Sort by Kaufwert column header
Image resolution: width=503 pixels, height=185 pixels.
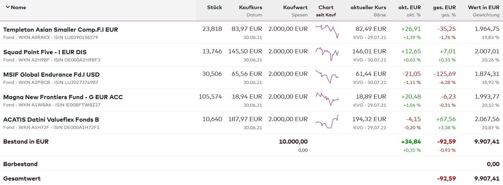pos(295,7)
